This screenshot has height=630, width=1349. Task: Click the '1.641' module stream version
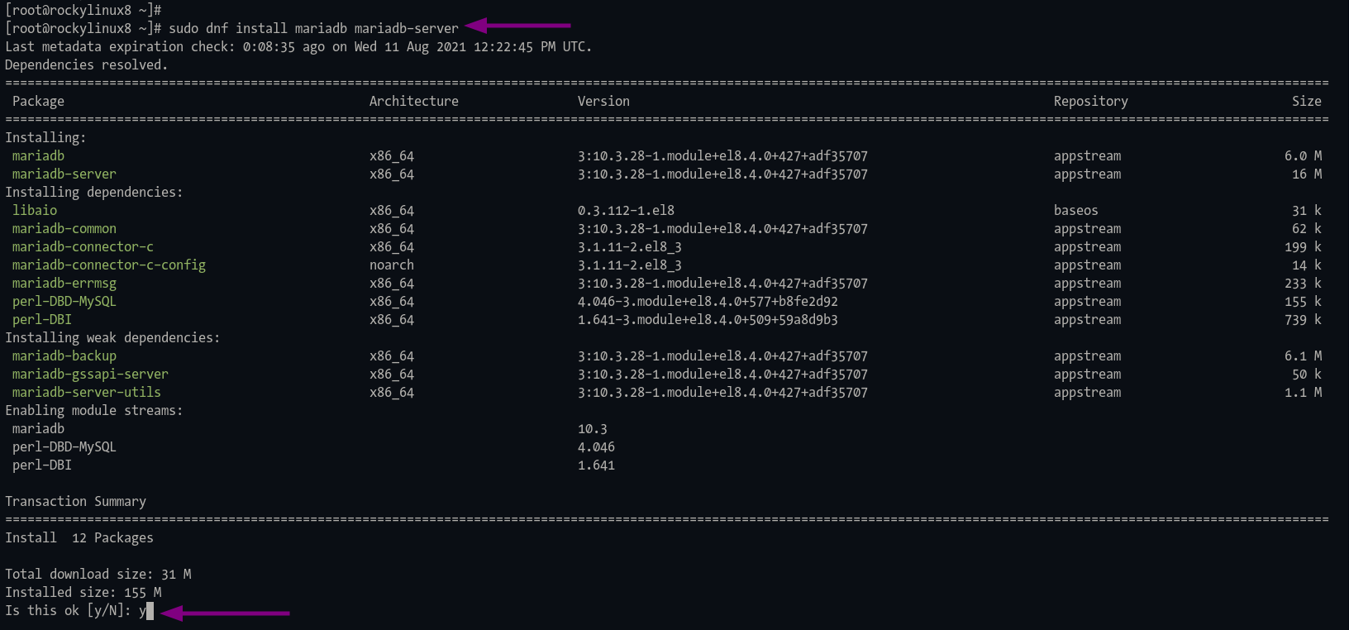coord(596,465)
